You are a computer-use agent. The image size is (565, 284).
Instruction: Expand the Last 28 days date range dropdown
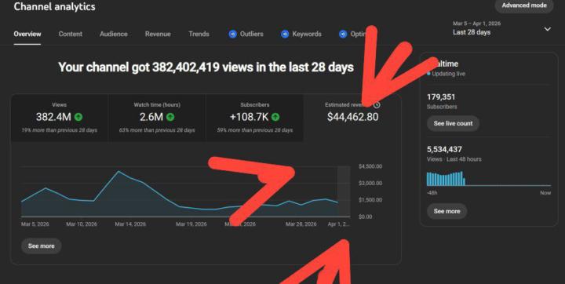pyautogui.click(x=502, y=28)
